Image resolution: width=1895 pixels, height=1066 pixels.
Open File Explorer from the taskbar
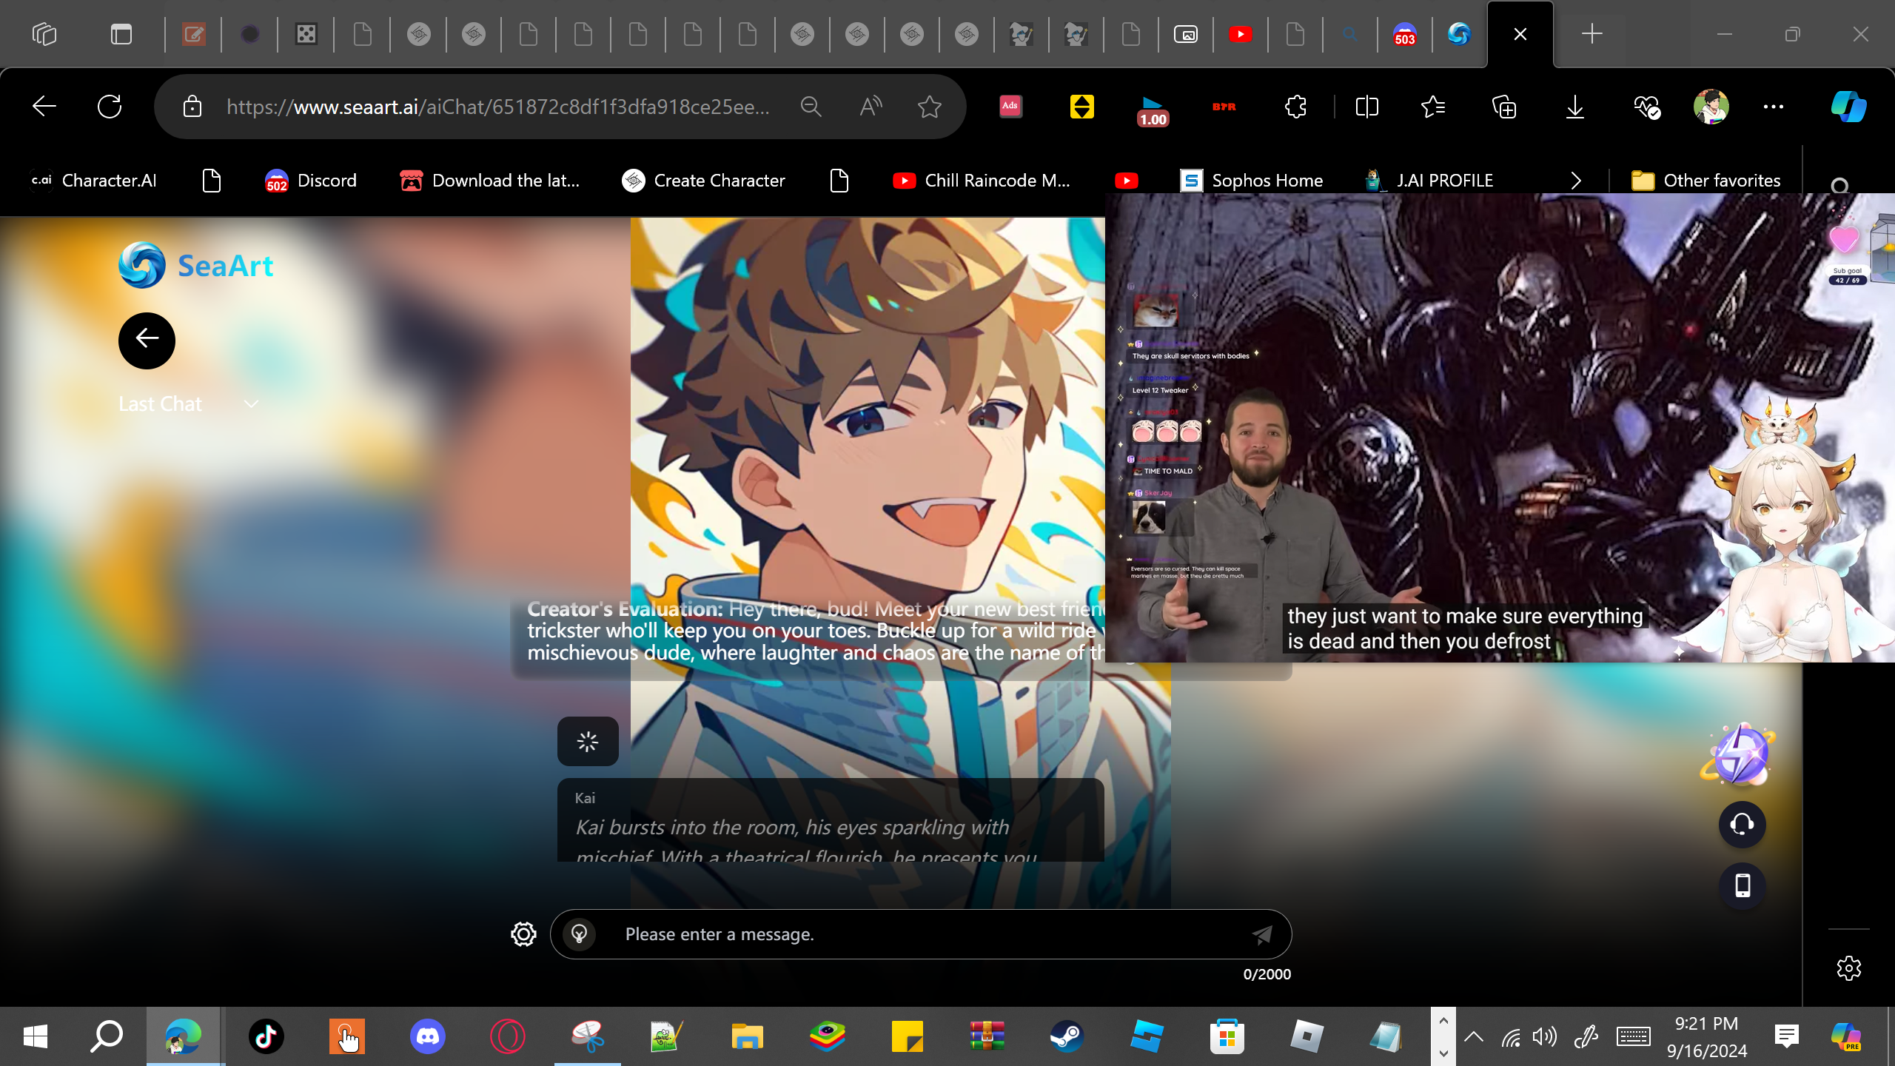(x=747, y=1036)
